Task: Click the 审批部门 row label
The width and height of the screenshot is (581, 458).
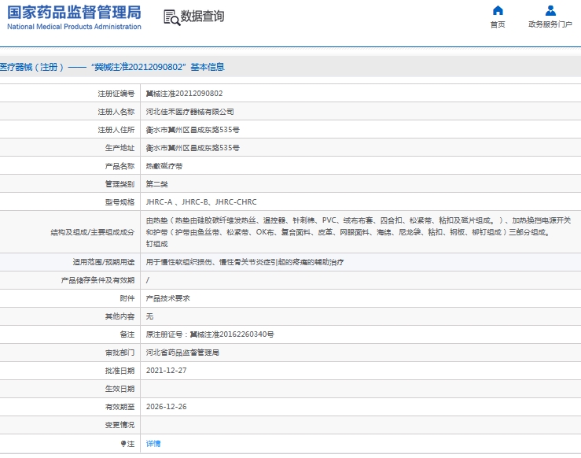Action: 120,353
